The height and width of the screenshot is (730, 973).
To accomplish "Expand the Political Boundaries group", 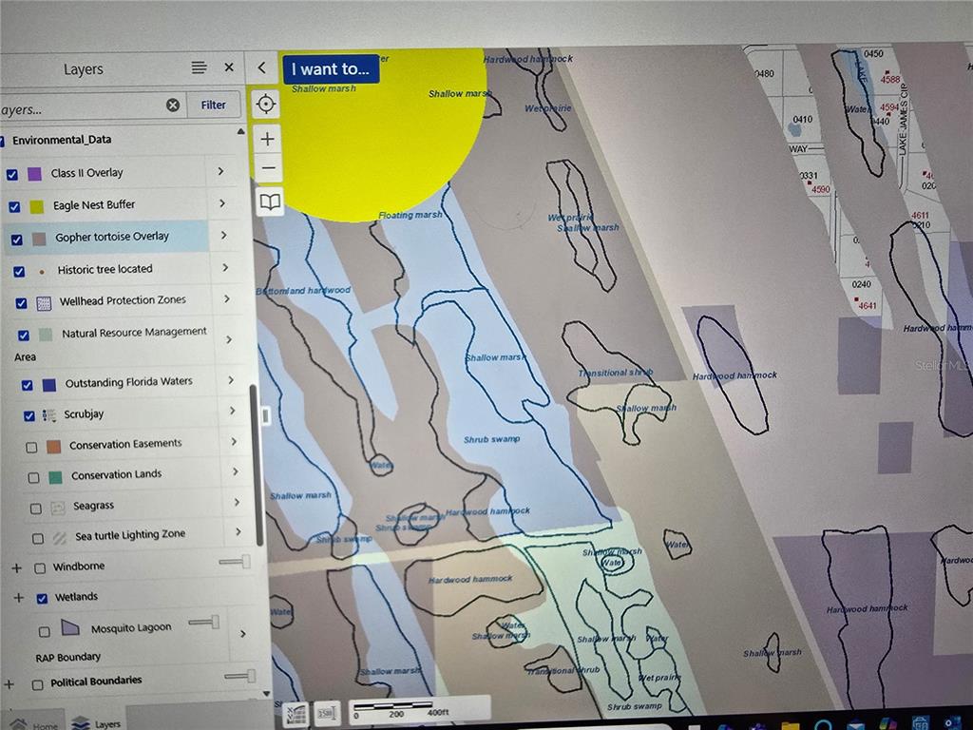I will point(10,683).
